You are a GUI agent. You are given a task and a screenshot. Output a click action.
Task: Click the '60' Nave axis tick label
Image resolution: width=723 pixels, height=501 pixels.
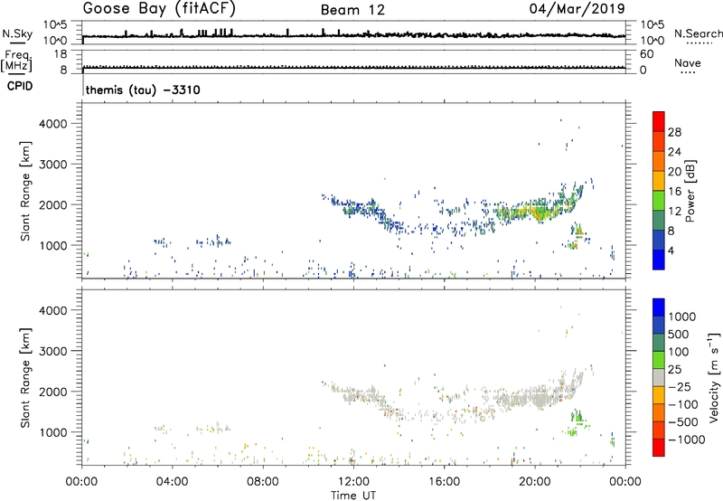646,54
